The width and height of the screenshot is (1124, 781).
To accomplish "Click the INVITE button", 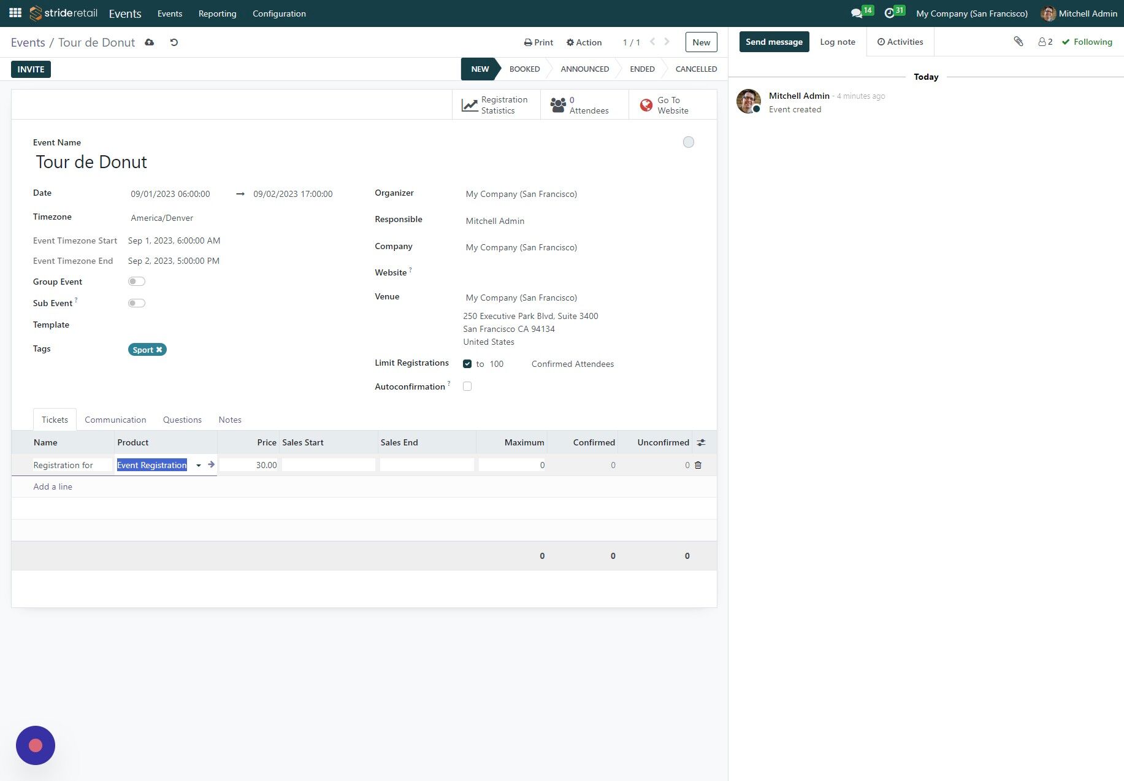I will coord(31,69).
